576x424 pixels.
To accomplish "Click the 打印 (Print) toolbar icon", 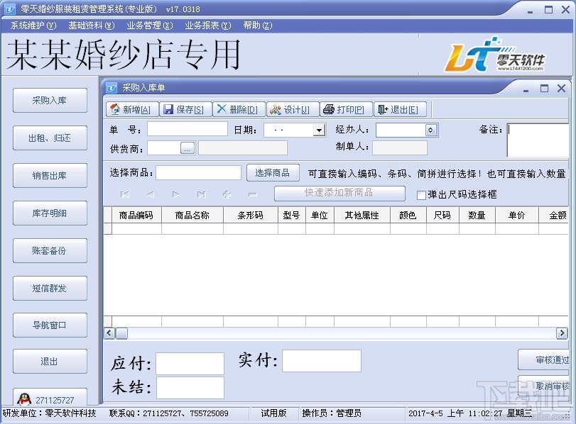I will pyautogui.click(x=328, y=108).
